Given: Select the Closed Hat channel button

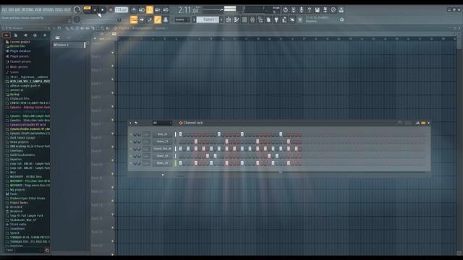Looking at the screenshot, I should [162, 149].
